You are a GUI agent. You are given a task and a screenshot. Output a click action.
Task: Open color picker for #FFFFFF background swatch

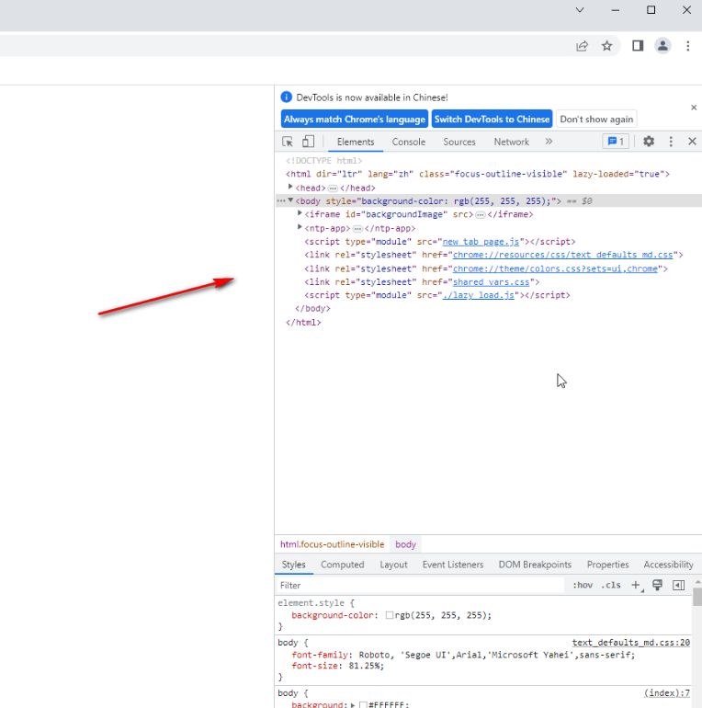click(x=363, y=705)
